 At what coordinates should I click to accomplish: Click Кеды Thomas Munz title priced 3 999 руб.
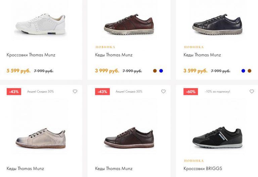(x=114, y=55)
